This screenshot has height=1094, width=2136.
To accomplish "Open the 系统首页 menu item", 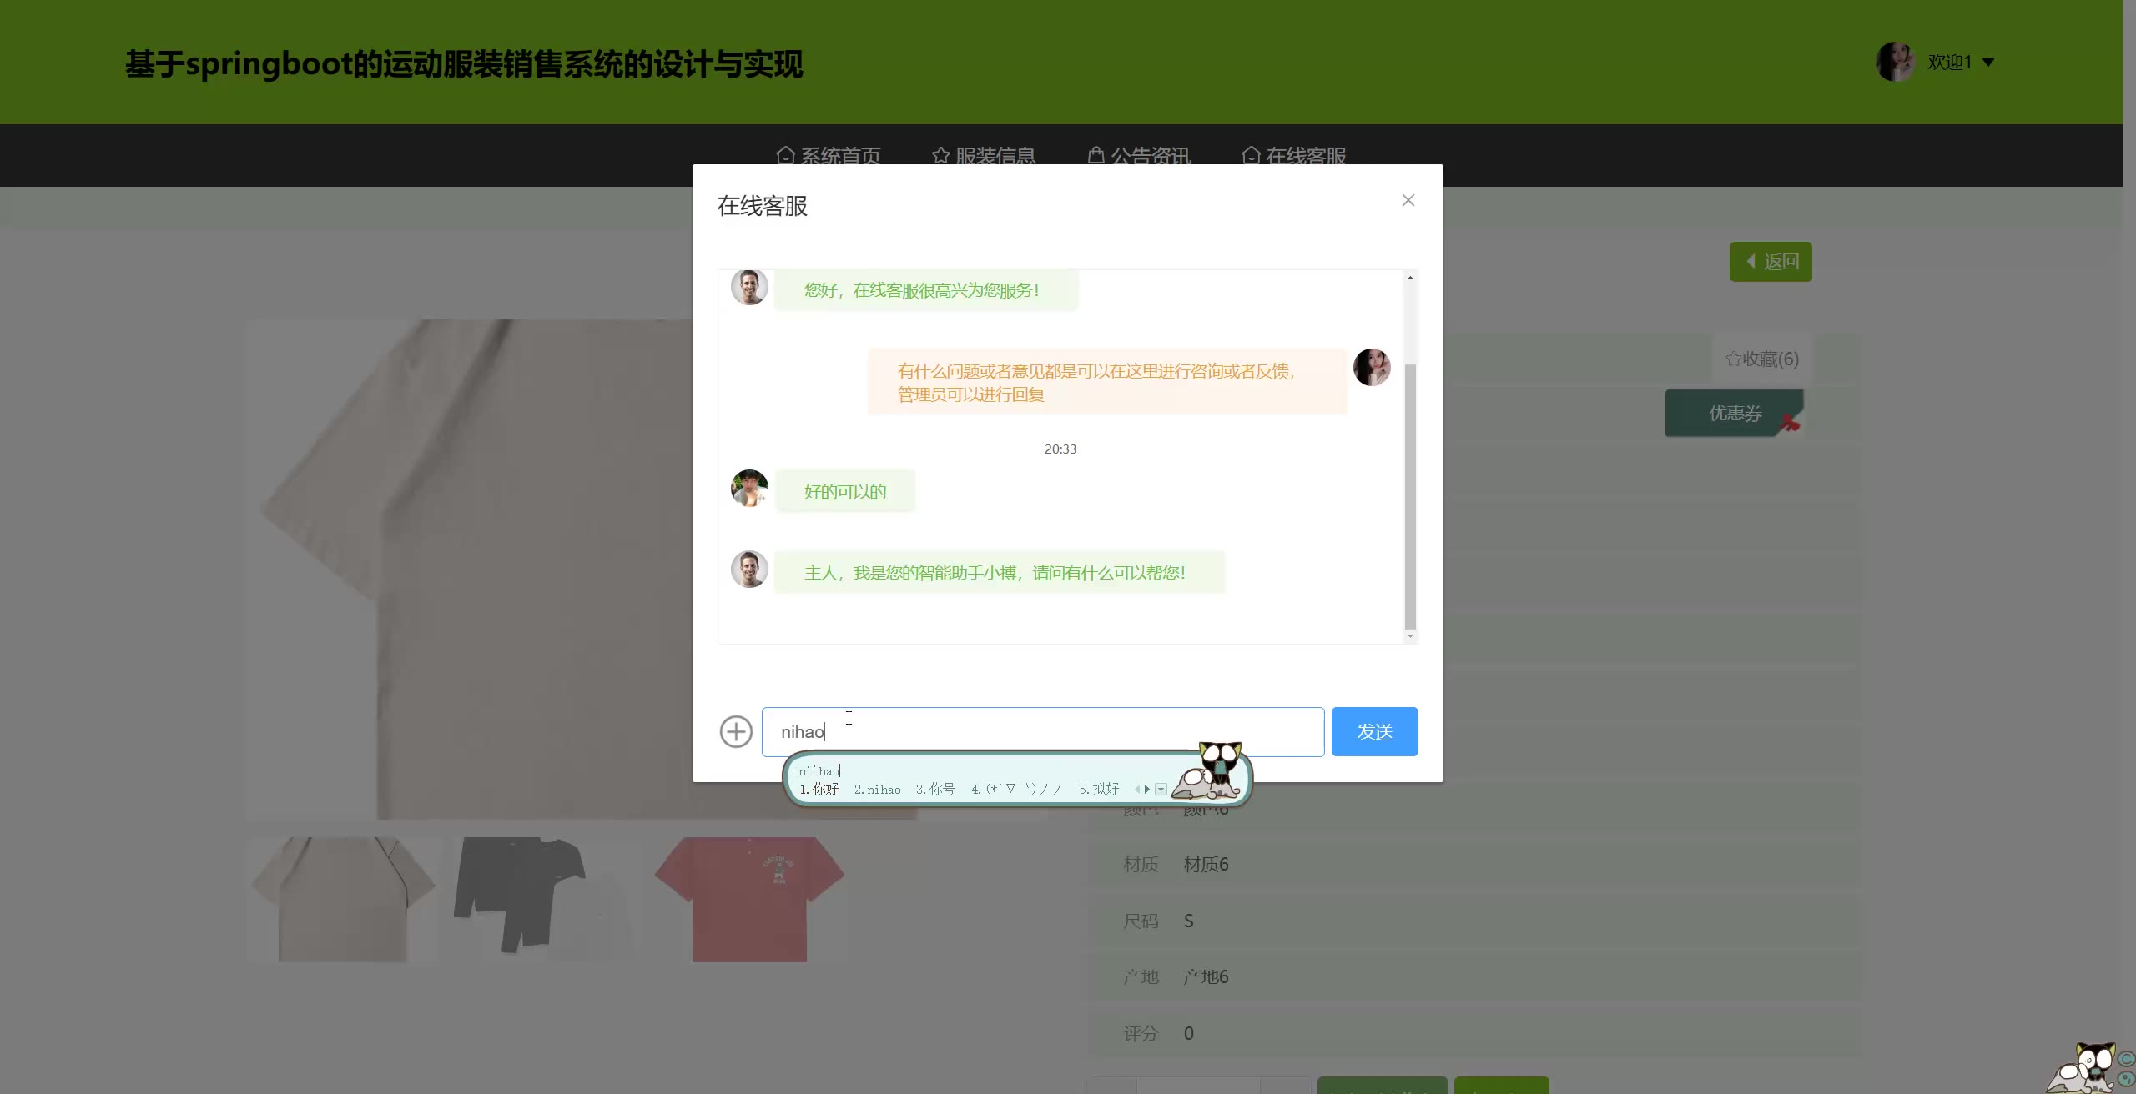I will click(829, 155).
